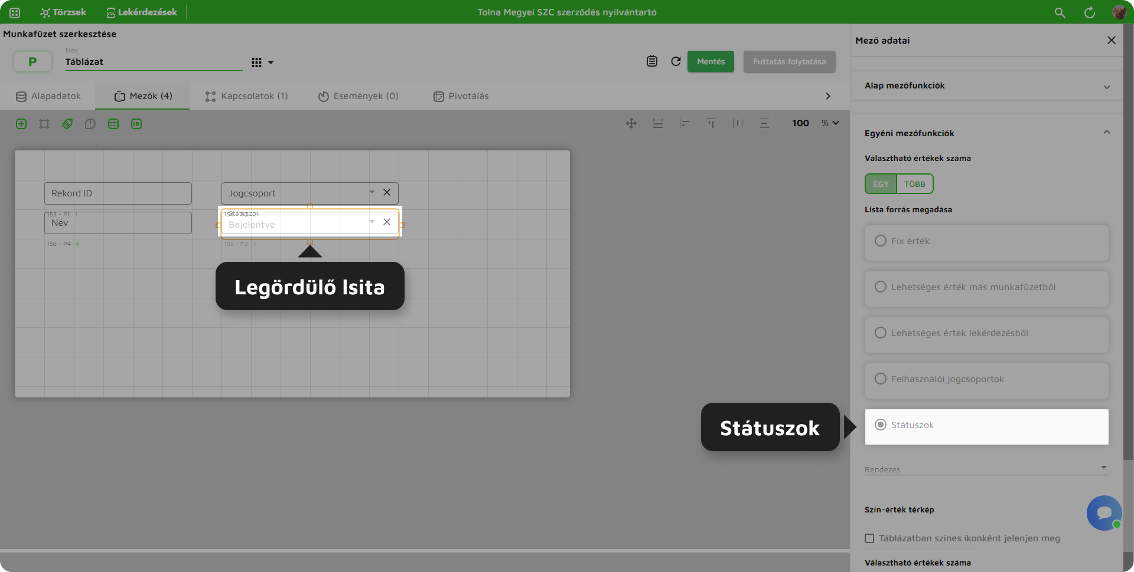The image size is (1134, 572).
Task: Open the Események (0) tab
Action: [x=359, y=96]
